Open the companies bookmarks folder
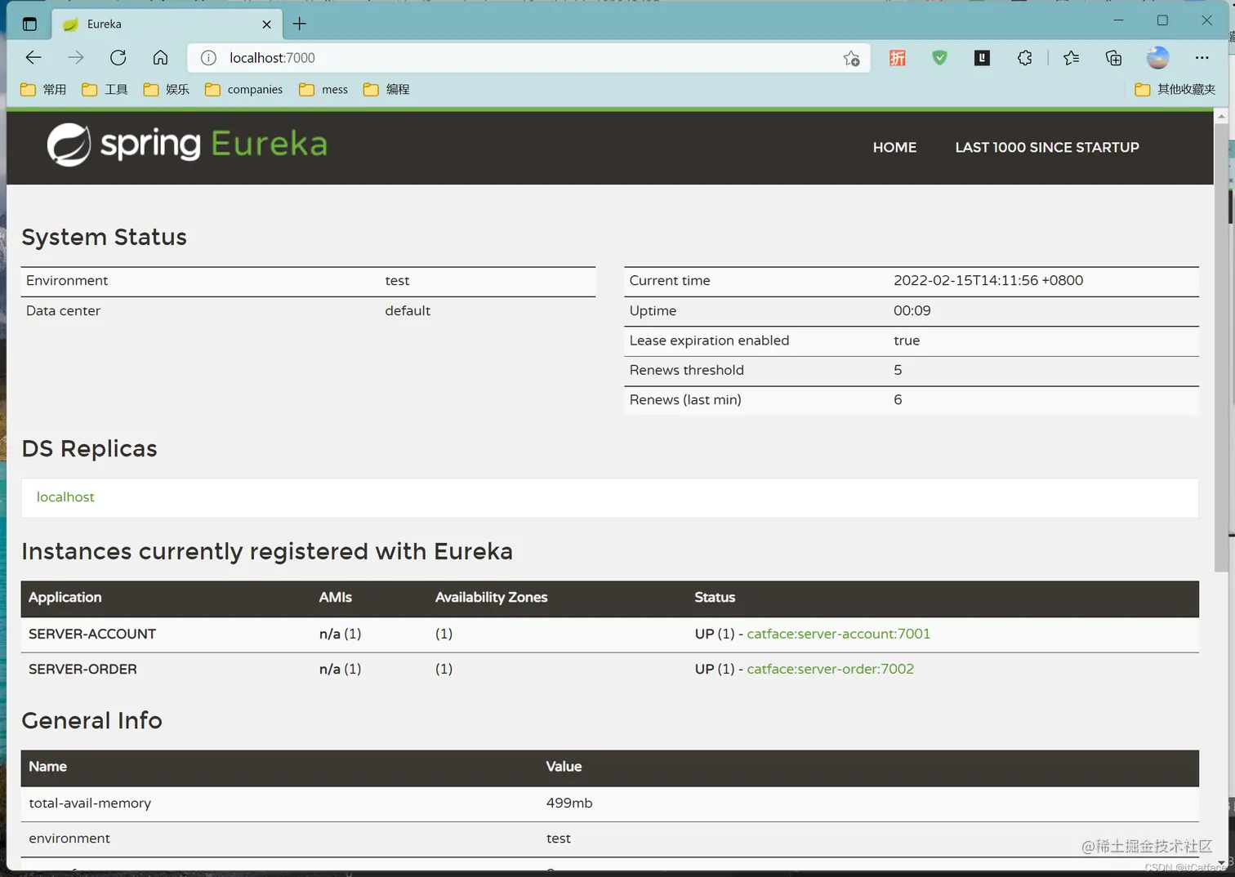The height and width of the screenshot is (877, 1235). pyautogui.click(x=244, y=90)
